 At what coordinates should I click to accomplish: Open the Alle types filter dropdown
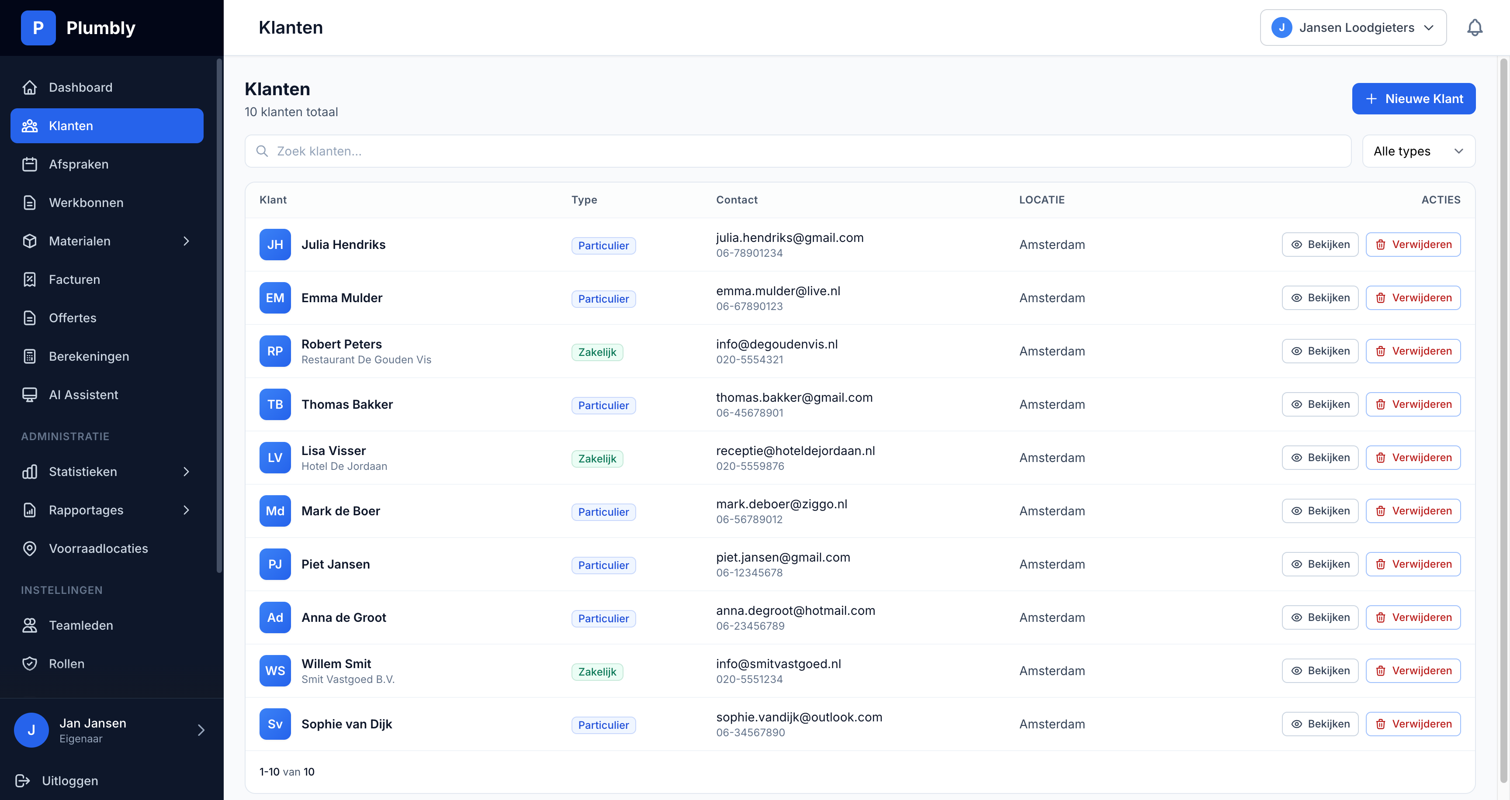(x=1418, y=151)
